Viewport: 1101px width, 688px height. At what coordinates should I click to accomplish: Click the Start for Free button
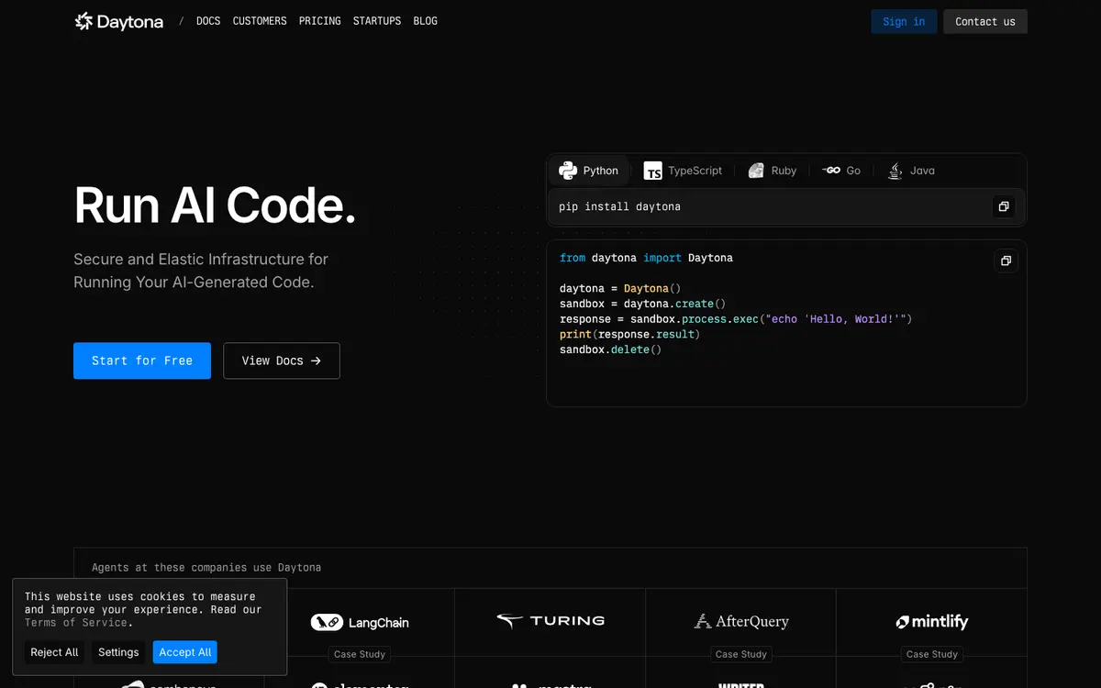pos(142,361)
